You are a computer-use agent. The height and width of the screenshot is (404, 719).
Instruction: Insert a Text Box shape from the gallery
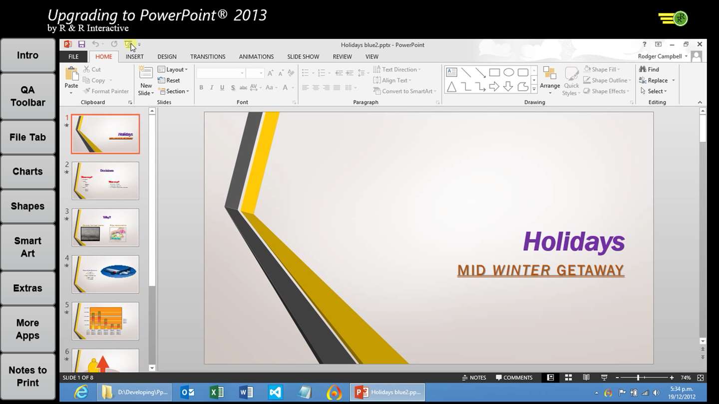[451, 72]
